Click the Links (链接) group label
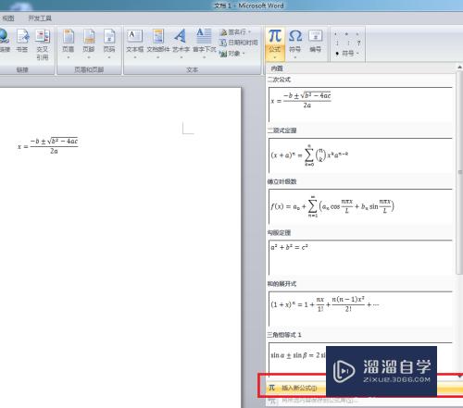Viewport: 463px width, 408px height. pos(22,70)
